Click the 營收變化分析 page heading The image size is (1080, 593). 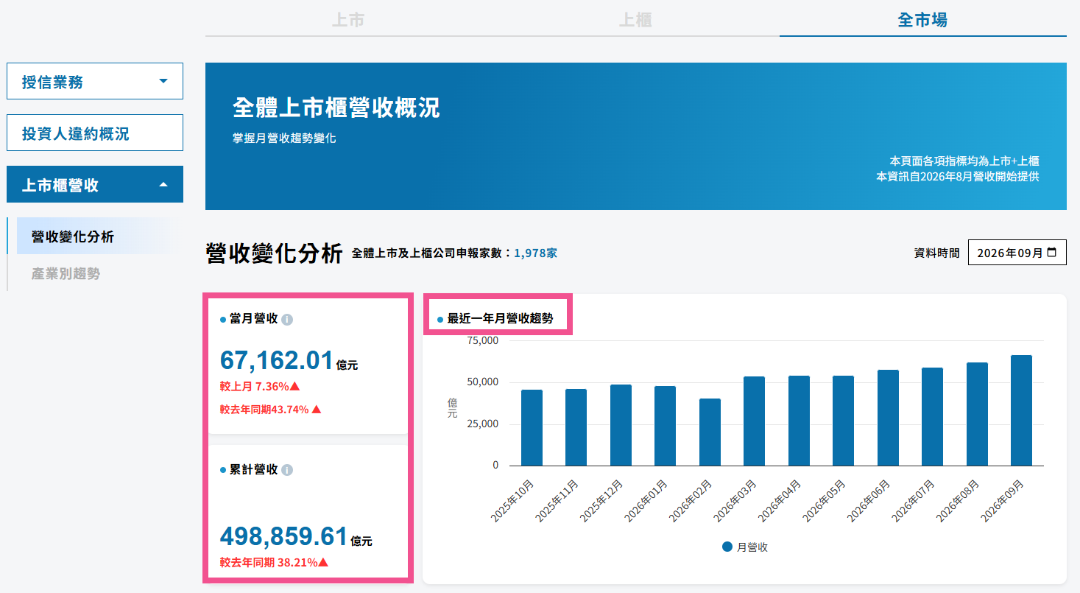point(275,253)
